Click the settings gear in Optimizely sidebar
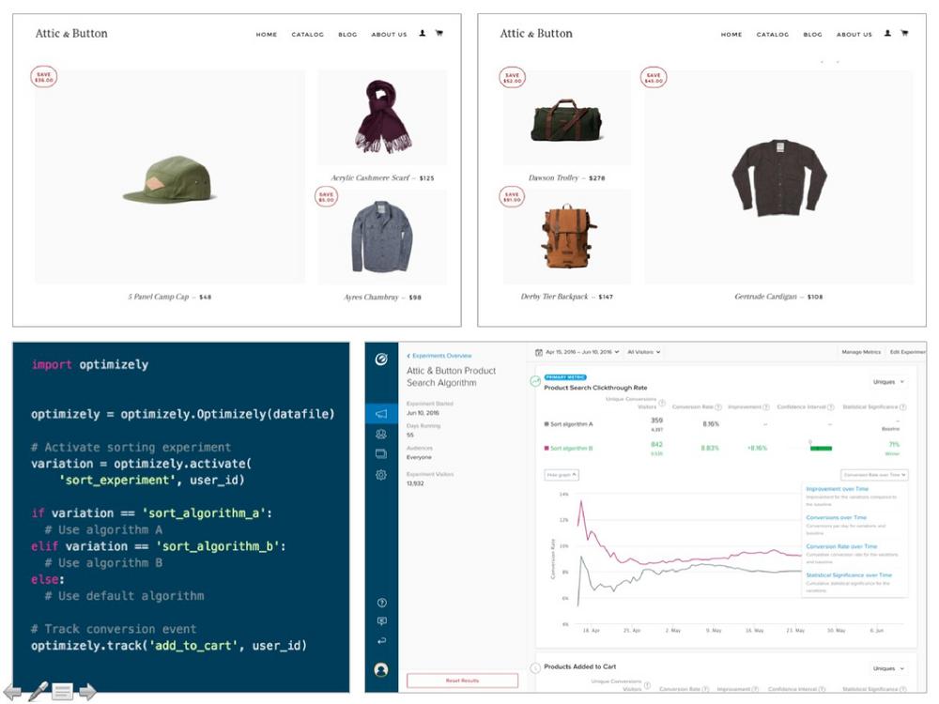This screenshot has height=704, width=939. [x=381, y=475]
